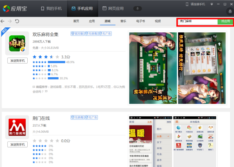The height and width of the screenshot is (167, 234).
Task: Click 发送到手机 under 欢乐麻将全集
Action: (x=18, y=60)
